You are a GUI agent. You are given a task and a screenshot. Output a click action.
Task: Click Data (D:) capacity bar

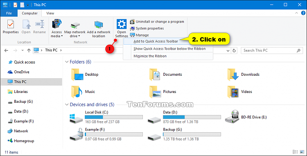pos(192,117)
